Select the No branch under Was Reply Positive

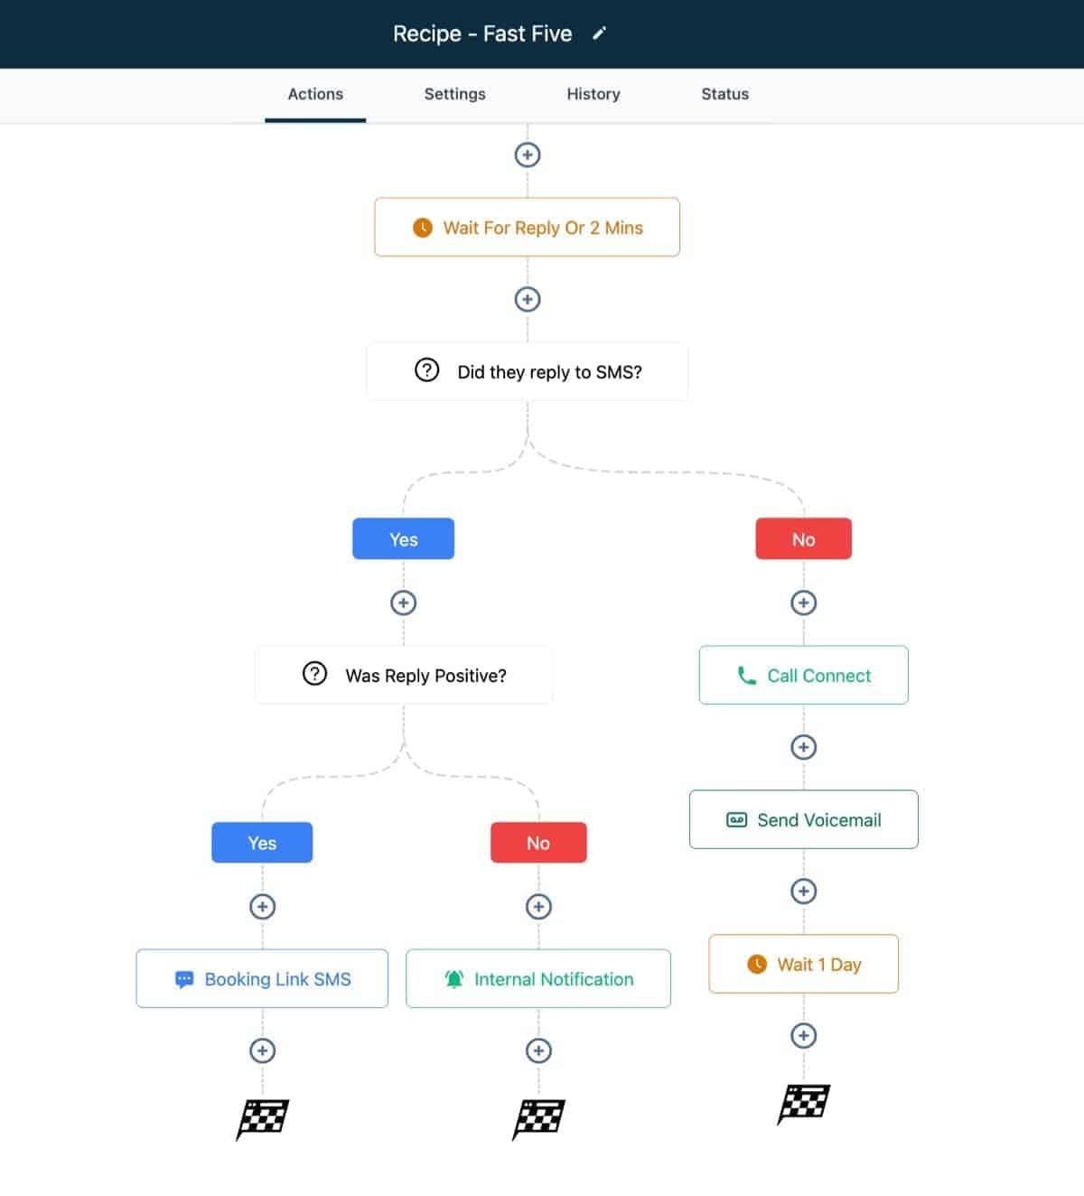pos(538,842)
